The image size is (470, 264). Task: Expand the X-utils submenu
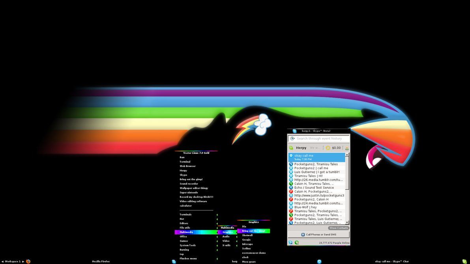pyautogui.click(x=226, y=245)
